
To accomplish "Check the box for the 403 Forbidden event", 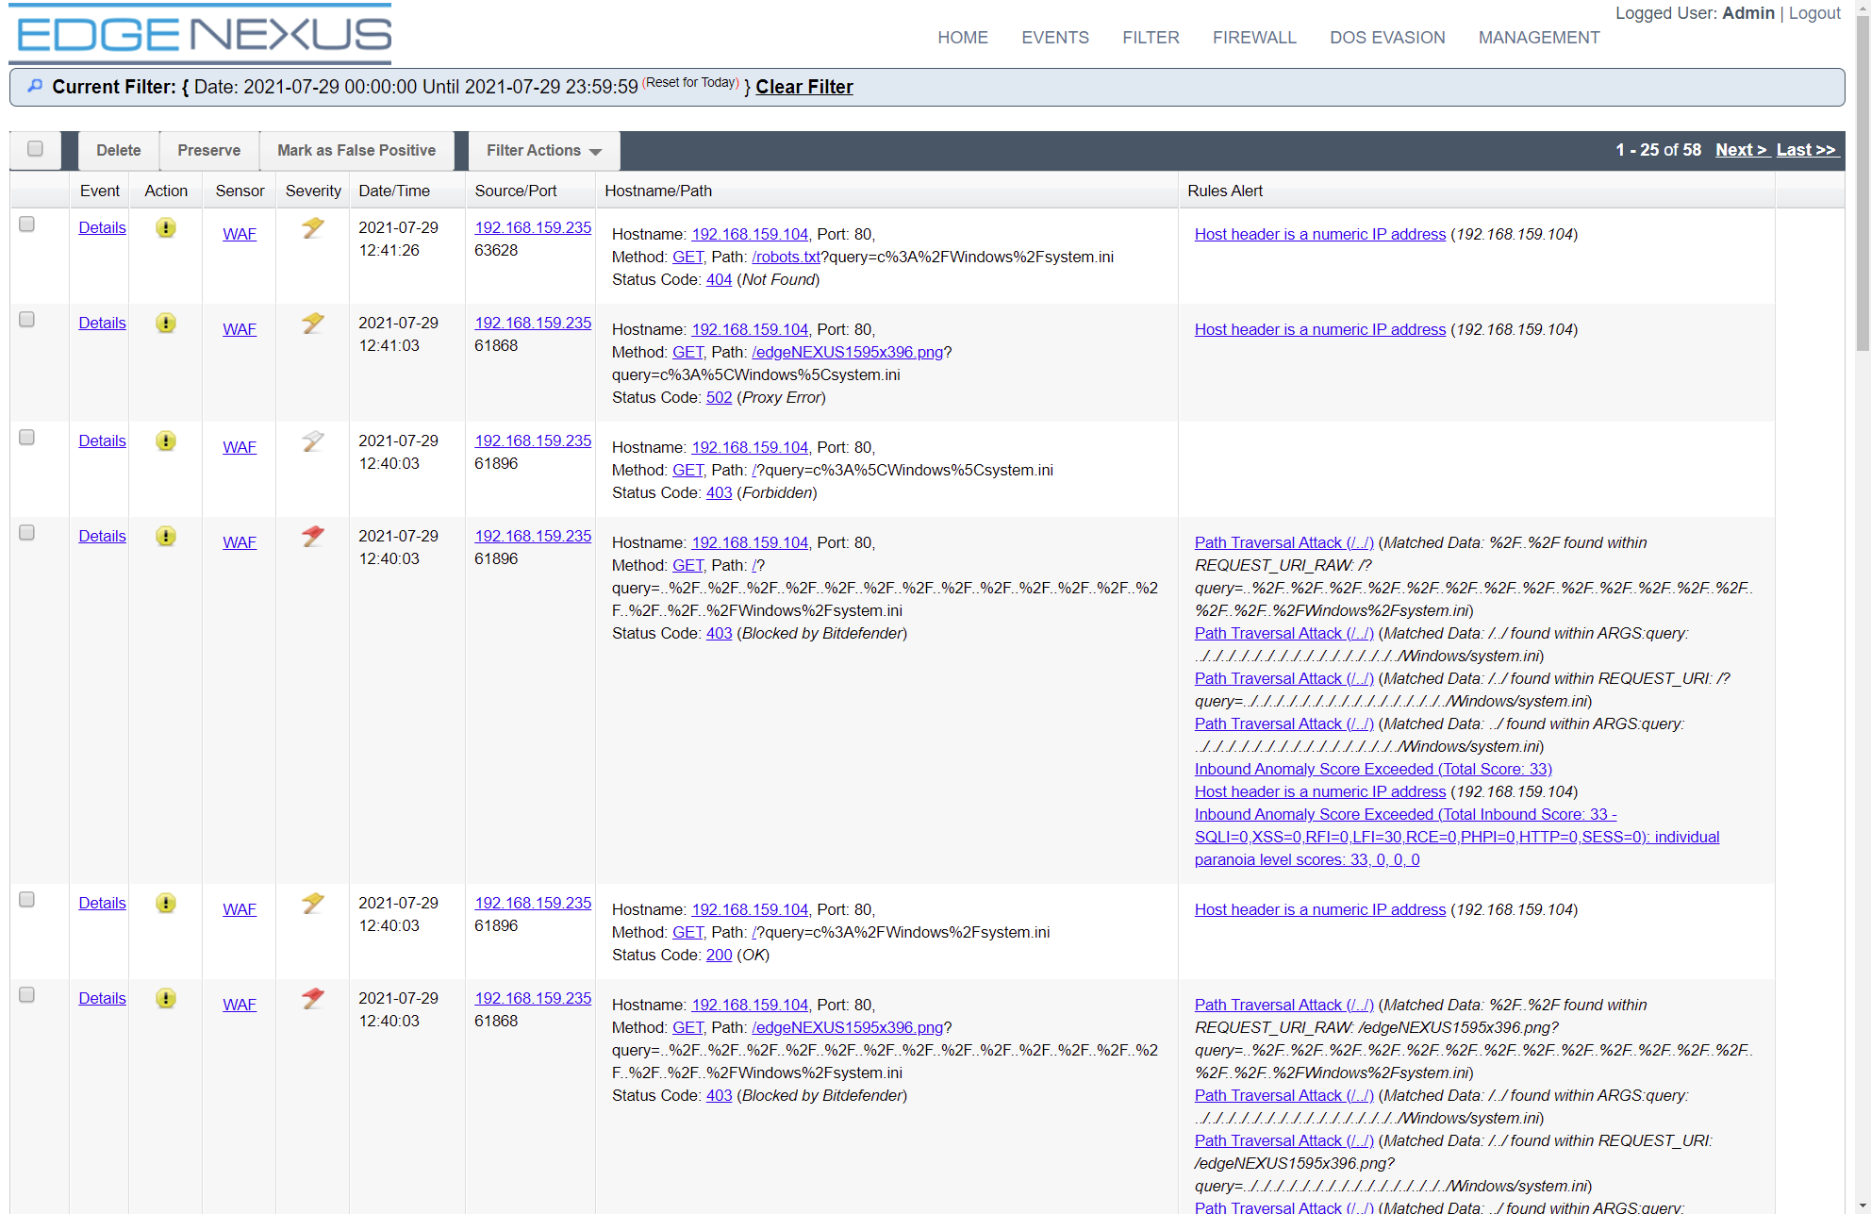I will tap(27, 438).
